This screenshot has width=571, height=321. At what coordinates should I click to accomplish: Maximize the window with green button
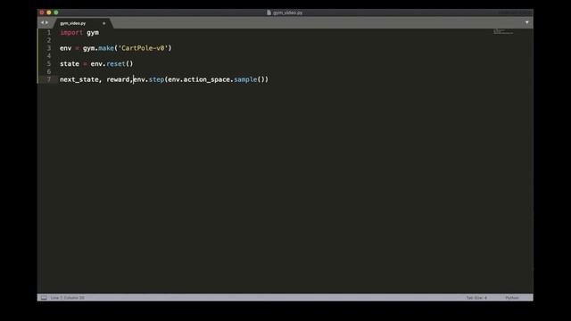(x=56, y=12)
